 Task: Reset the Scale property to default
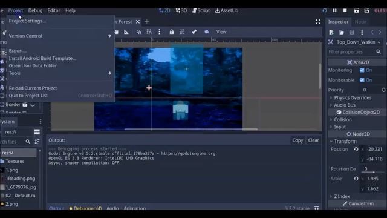[356, 179]
